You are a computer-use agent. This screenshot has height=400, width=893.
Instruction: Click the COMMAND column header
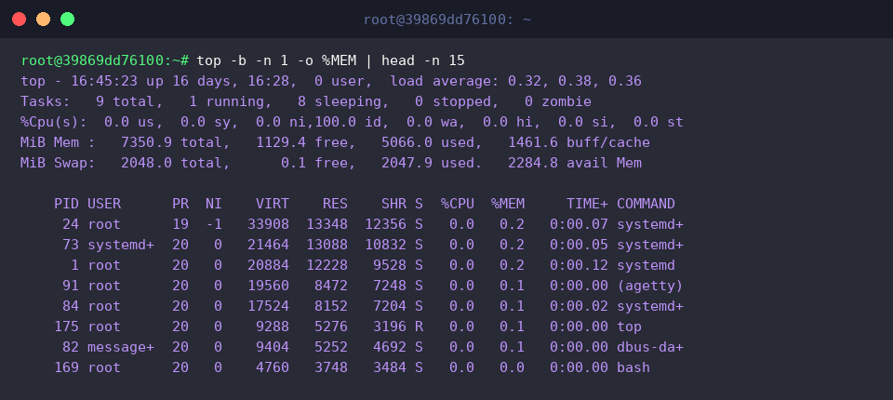pyautogui.click(x=646, y=204)
